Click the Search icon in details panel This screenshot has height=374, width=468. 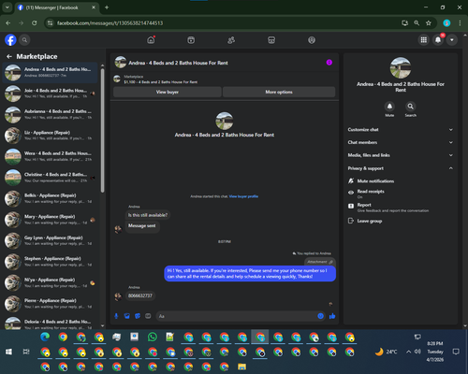(411, 107)
